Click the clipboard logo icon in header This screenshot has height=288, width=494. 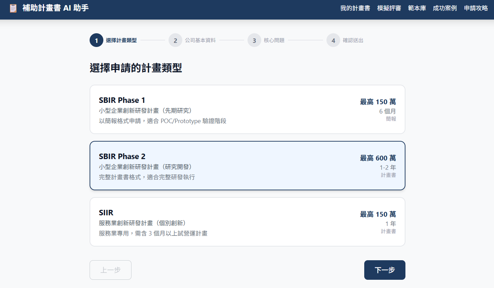click(x=13, y=8)
